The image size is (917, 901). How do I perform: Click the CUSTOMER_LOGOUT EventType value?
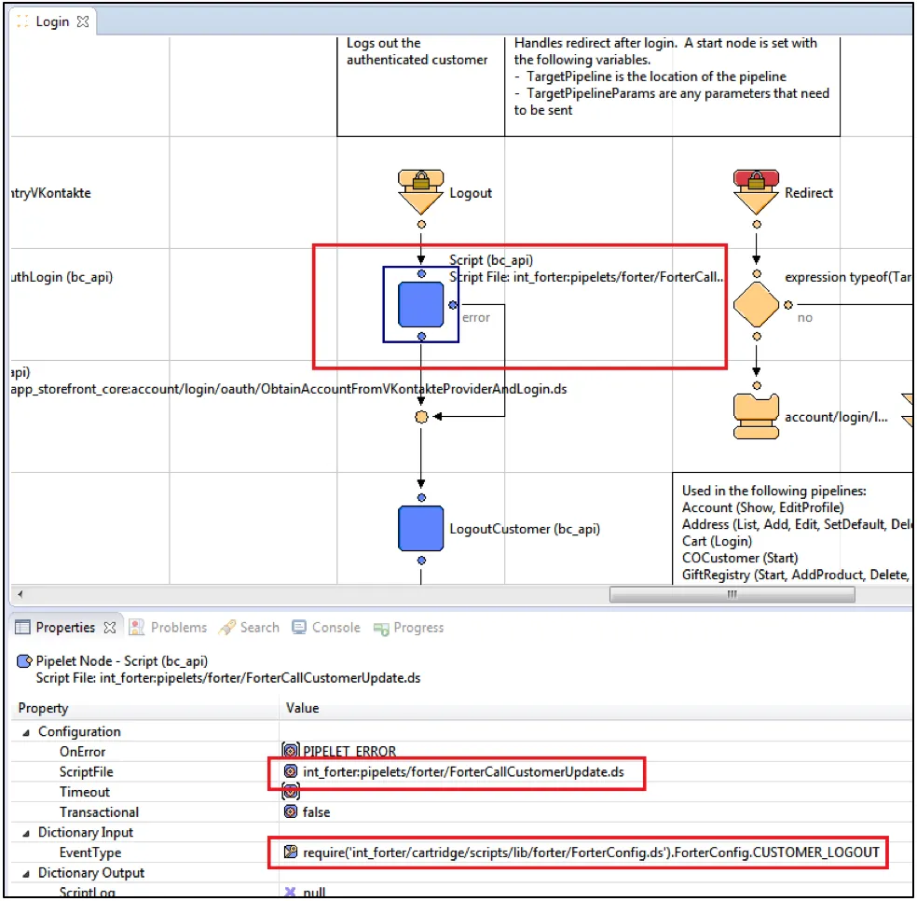tap(591, 852)
